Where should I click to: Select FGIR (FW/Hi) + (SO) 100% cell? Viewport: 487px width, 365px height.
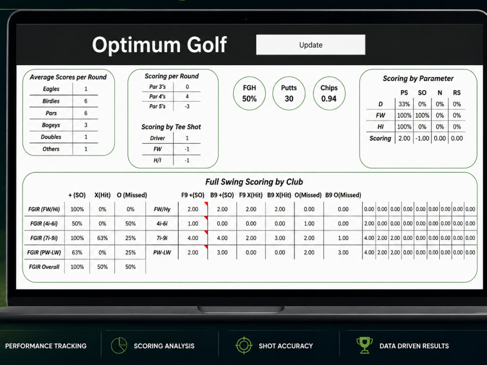[77, 209]
